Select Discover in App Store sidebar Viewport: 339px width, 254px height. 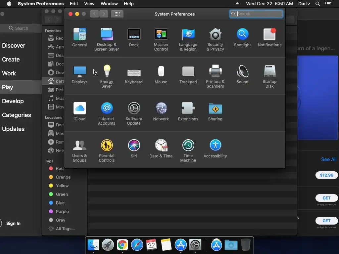pyautogui.click(x=14, y=46)
